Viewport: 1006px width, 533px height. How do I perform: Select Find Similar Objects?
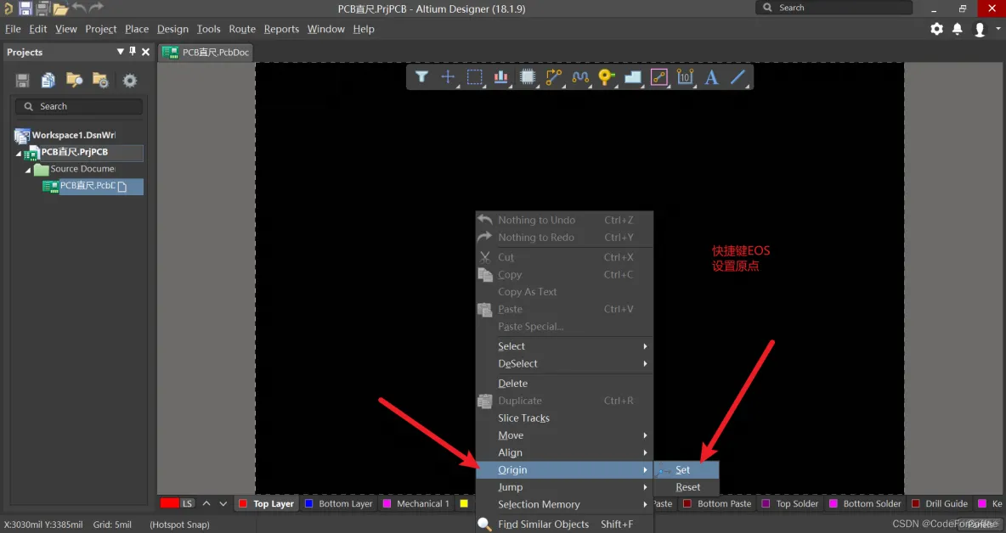pyautogui.click(x=564, y=524)
